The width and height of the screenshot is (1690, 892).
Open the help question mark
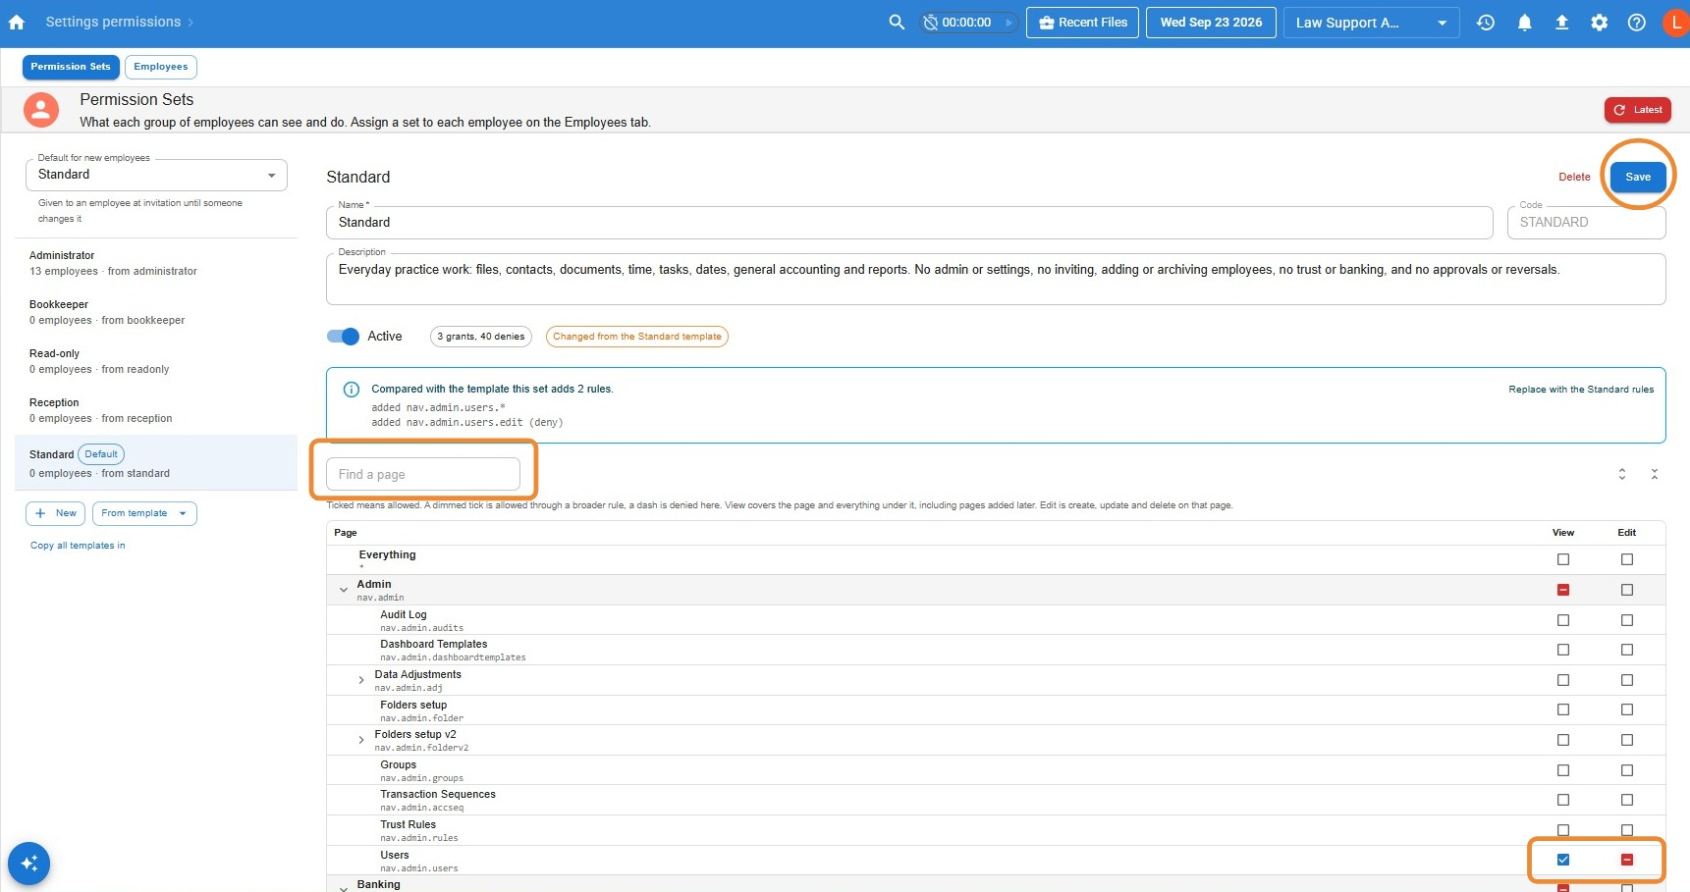click(1637, 22)
